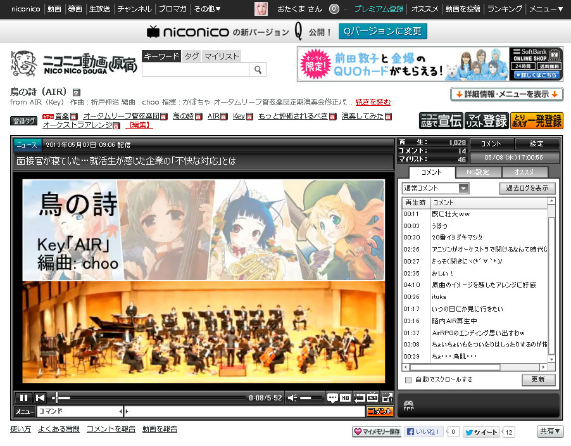This screenshot has height=446, width=571.
Task: Open dictionary icon next to 音楽 tag
Action: pyautogui.click(x=73, y=116)
